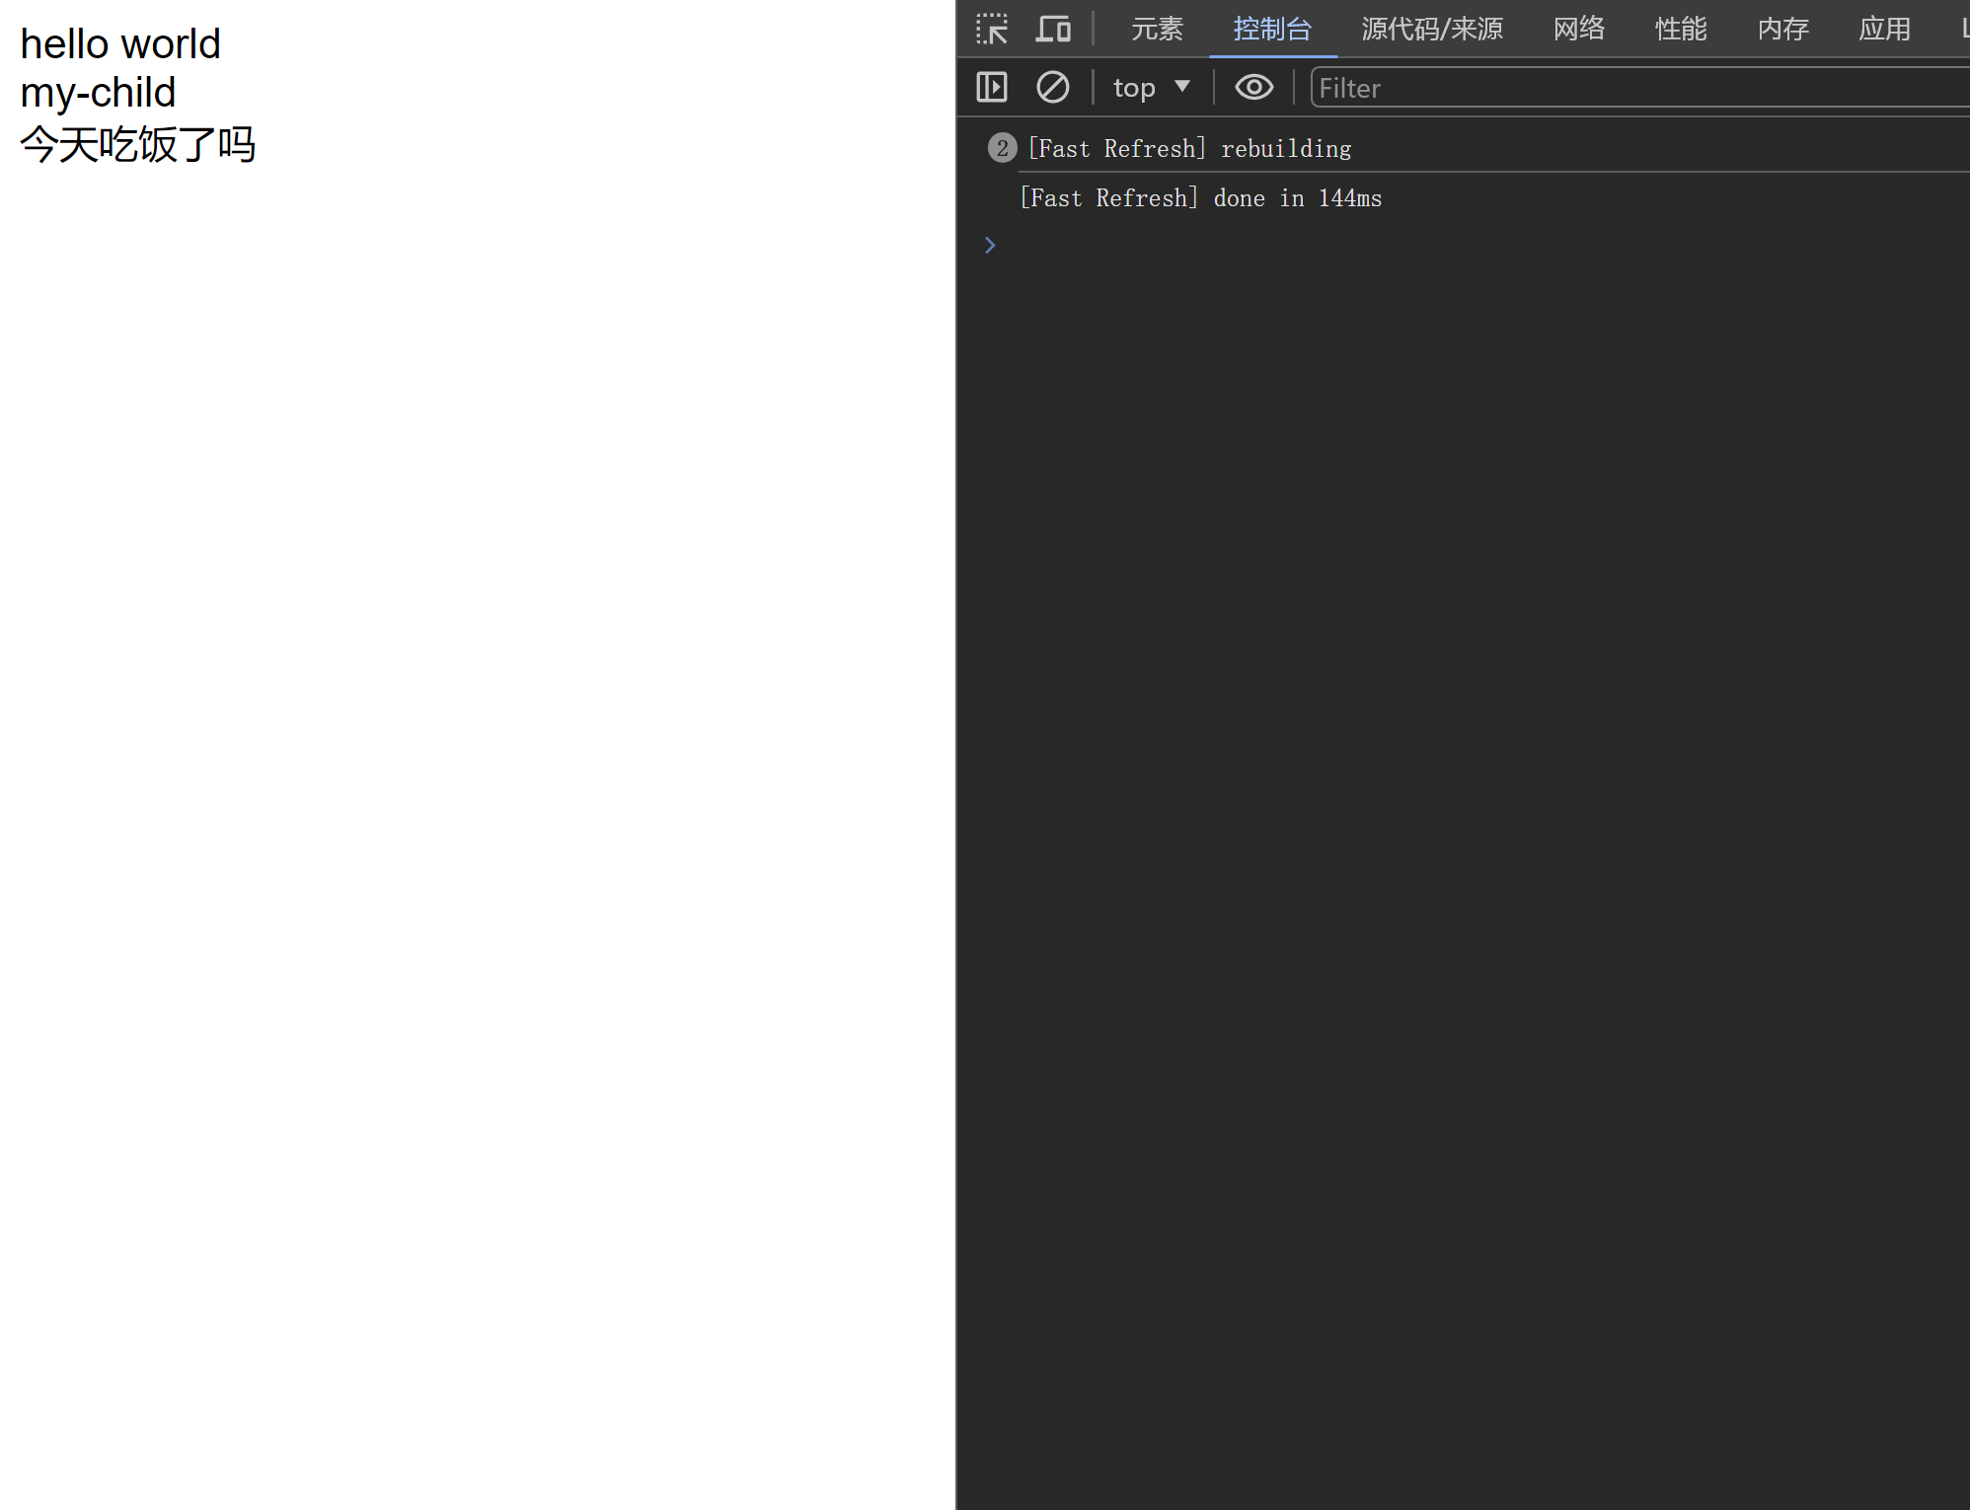The image size is (1970, 1510).
Task: Switch to the 内存 tab
Action: (x=1782, y=30)
